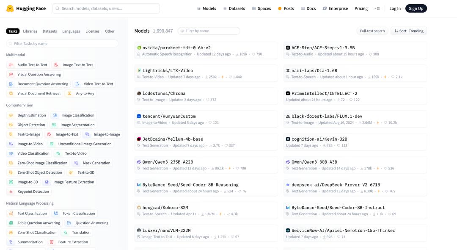The height and width of the screenshot is (250, 457).
Task: Click the Visual Question Answering task icon
Action: point(11,75)
